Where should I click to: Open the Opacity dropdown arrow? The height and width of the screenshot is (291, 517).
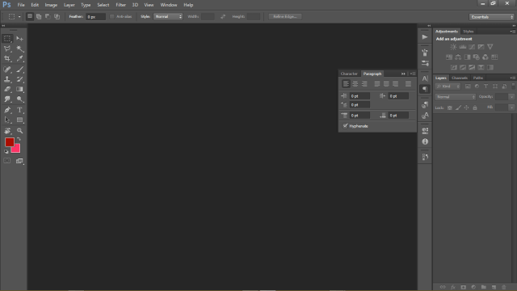coord(511,97)
